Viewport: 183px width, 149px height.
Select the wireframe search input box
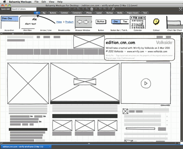coord(140,128)
